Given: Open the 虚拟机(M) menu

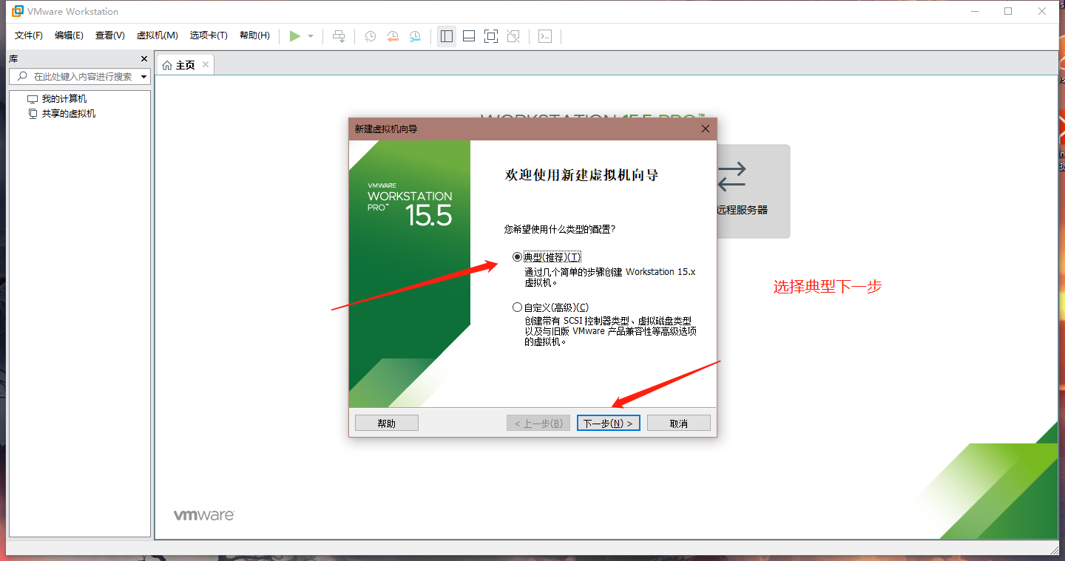Looking at the screenshot, I should tap(157, 35).
